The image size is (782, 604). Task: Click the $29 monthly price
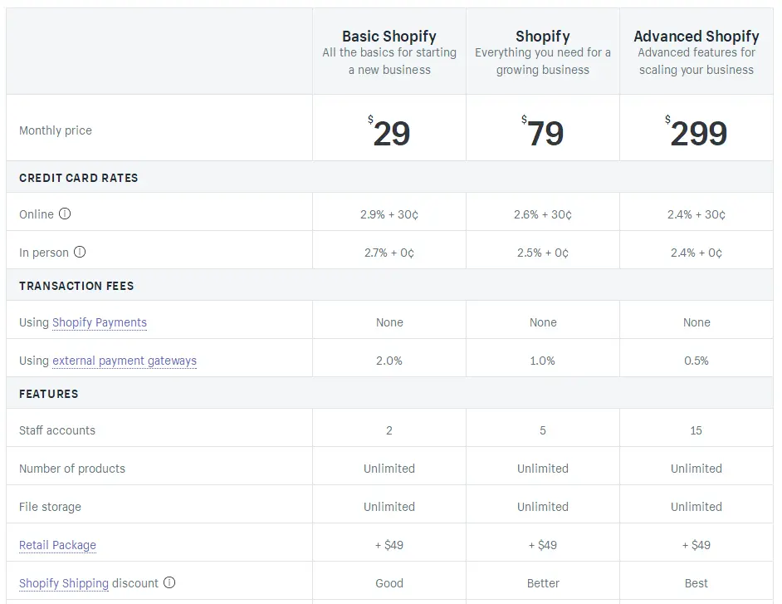point(389,132)
